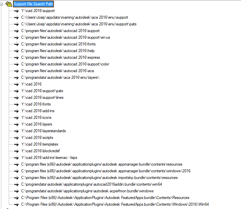Select C:\program files\autodesk\autocad 2016\support
Viewport: 241px width, 209px height.
[x=60, y=31]
